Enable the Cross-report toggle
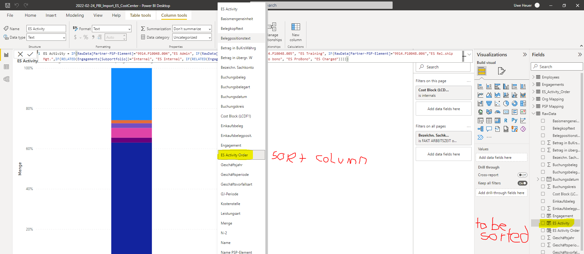 (522, 175)
